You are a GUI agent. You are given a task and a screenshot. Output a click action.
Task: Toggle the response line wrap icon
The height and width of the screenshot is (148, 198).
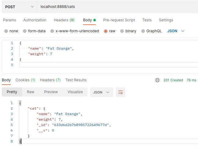click(x=121, y=92)
